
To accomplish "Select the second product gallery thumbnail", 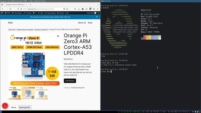I will 28,93.
